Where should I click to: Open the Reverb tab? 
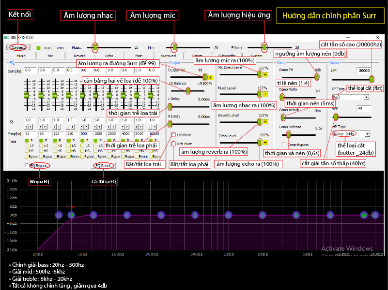(79, 56)
